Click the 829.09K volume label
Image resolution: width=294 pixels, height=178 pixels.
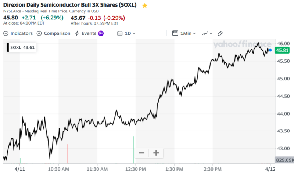coord(284,160)
